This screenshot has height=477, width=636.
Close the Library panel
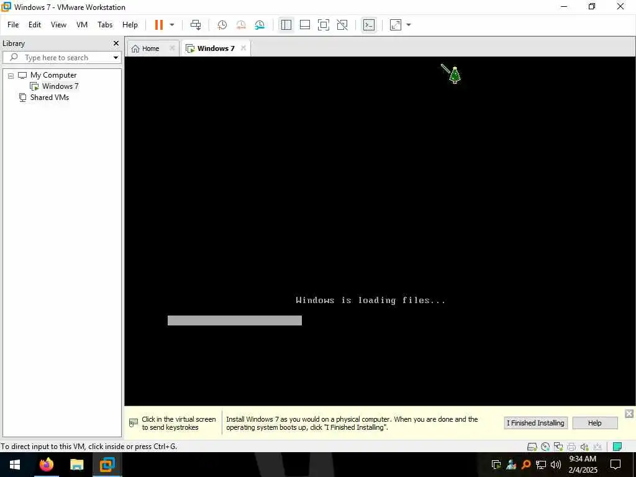pos(116,43)
